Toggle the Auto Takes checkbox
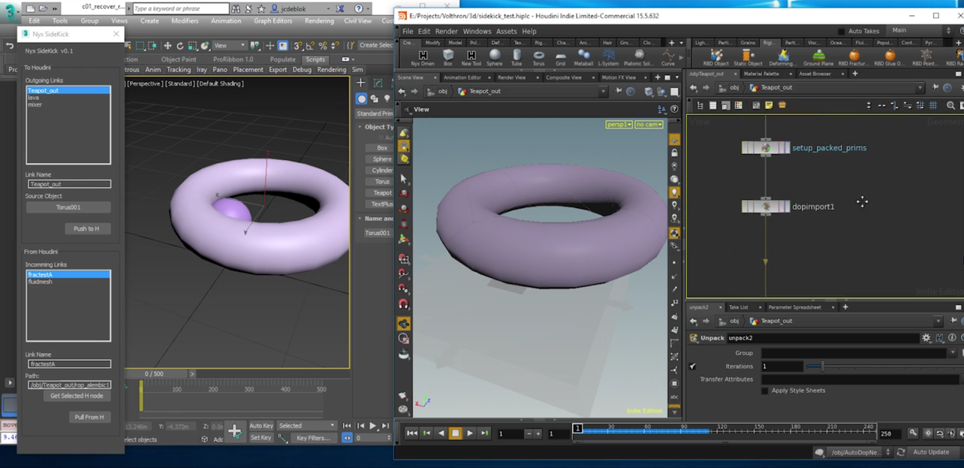This screenshot has width=964, height=468. (841, 31)
